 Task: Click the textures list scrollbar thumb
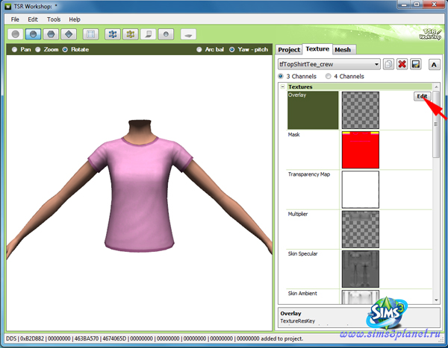coord(436,124)
